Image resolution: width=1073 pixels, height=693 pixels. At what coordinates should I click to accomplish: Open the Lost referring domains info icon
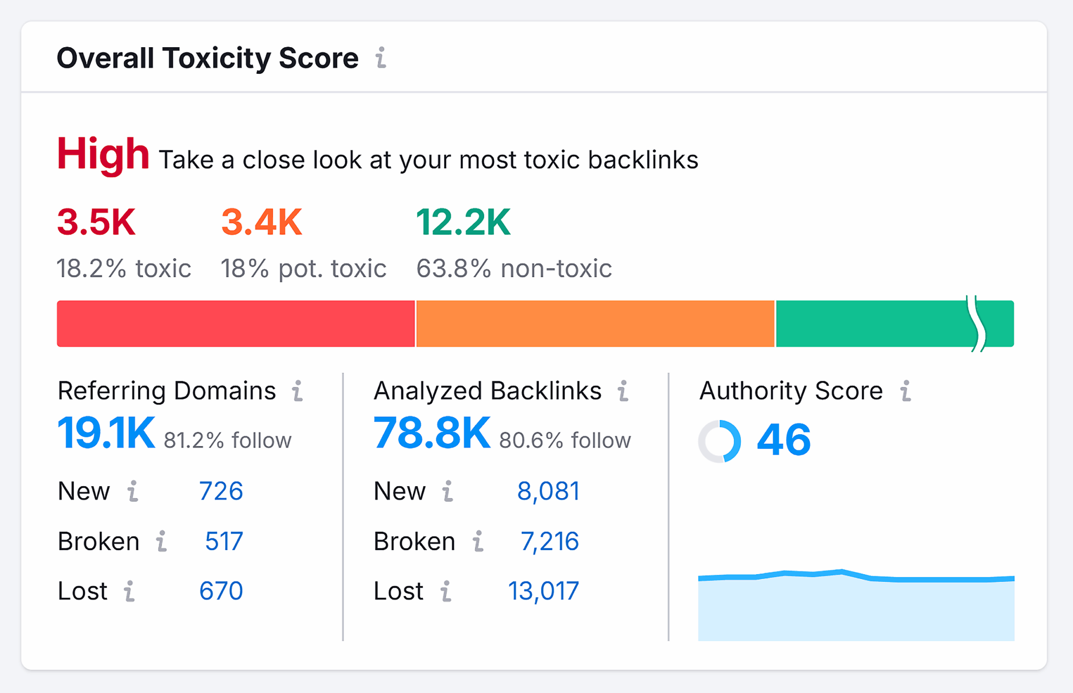click(x=129, y=591)
